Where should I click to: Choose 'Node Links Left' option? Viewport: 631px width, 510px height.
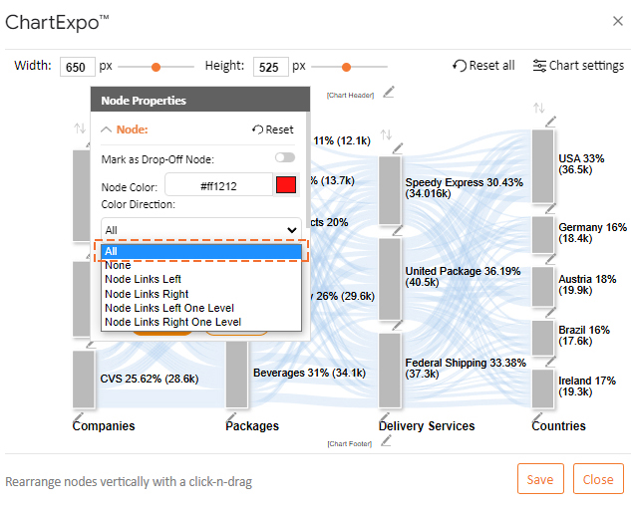pos(201,279)
